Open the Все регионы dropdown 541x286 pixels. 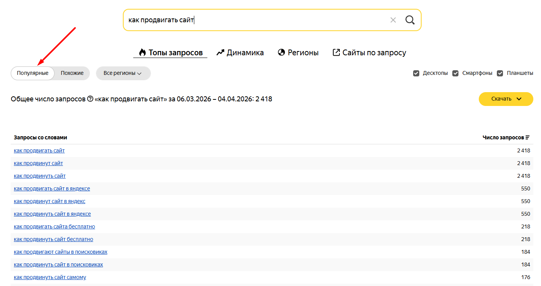click(x=123, y=73)
